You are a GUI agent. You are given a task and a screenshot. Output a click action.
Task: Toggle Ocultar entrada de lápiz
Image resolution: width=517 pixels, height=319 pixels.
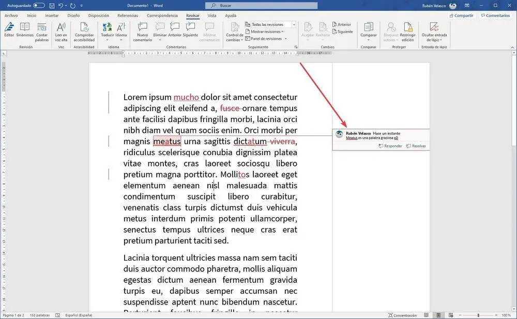point(434,29)
